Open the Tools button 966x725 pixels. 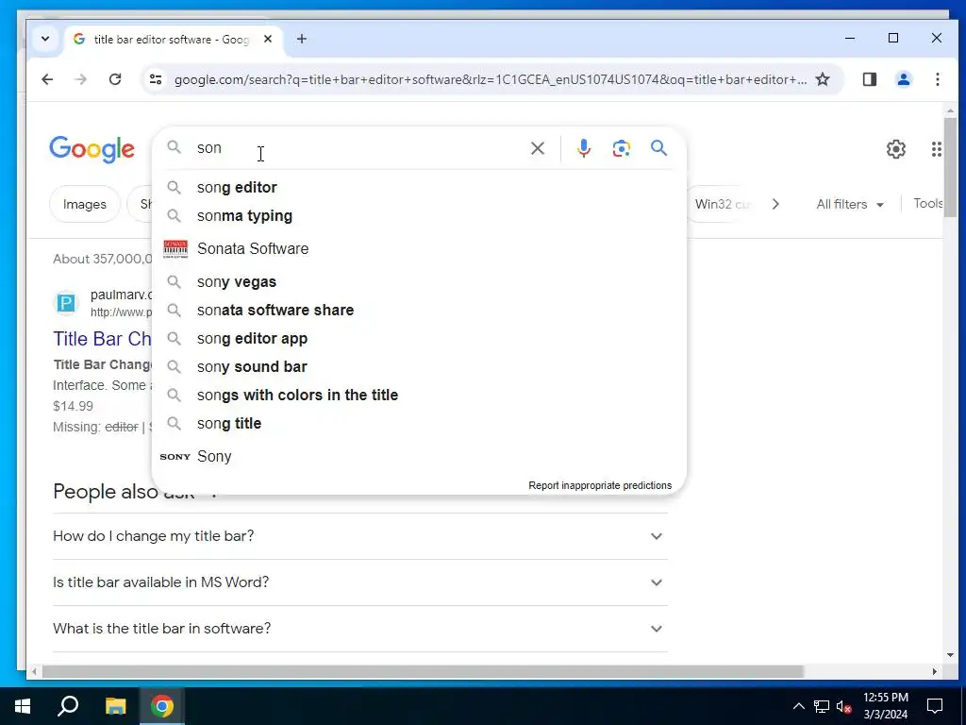927,204
